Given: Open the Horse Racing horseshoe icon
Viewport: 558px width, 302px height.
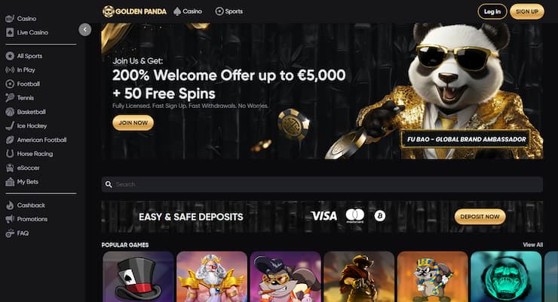Looking at the screenshot, I should pos(10,154).
